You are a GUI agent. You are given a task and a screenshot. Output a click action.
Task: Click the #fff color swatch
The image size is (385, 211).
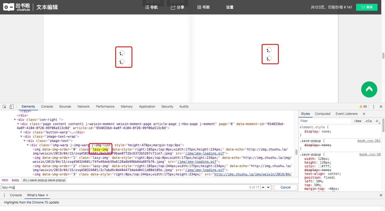[x=319, y=167]
